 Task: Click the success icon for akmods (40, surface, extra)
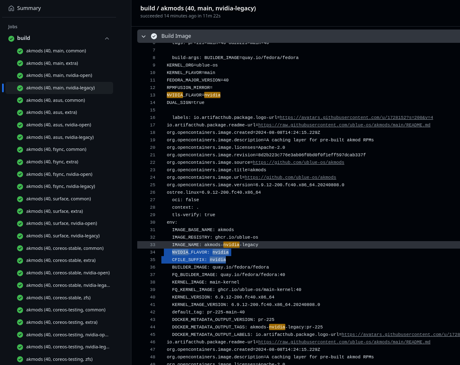[x=20, y=211]
